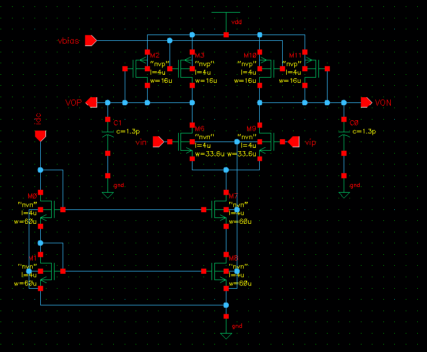Select the vin input pin
The height and width of the screenshot is (352, 427).
pyautogui.click(x=159, y=141)
